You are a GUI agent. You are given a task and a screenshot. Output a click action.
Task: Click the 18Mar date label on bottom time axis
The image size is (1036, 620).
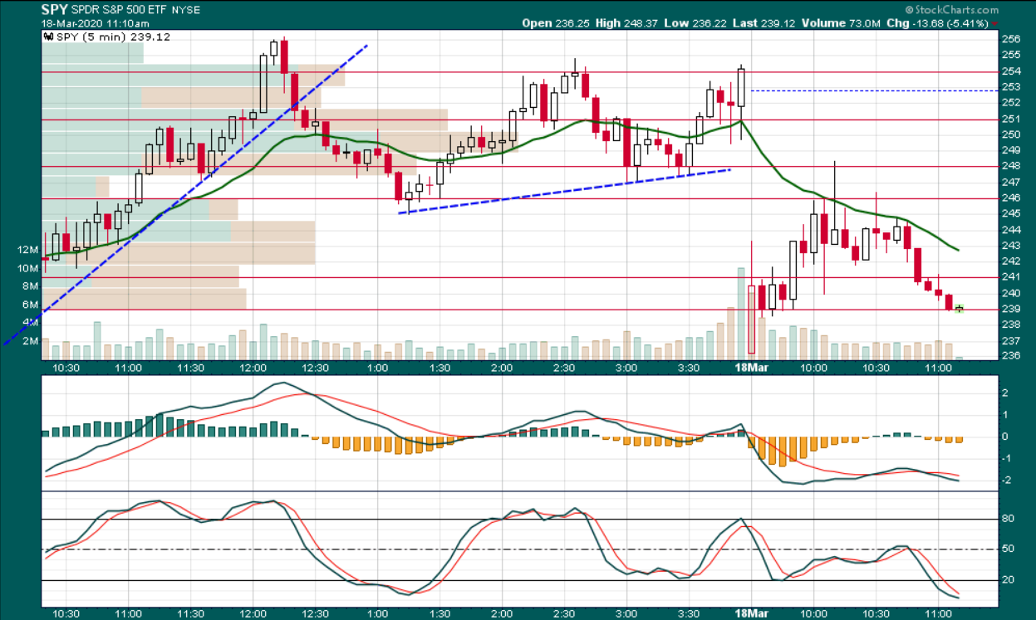pyautogui.click(x=750, y=613)
